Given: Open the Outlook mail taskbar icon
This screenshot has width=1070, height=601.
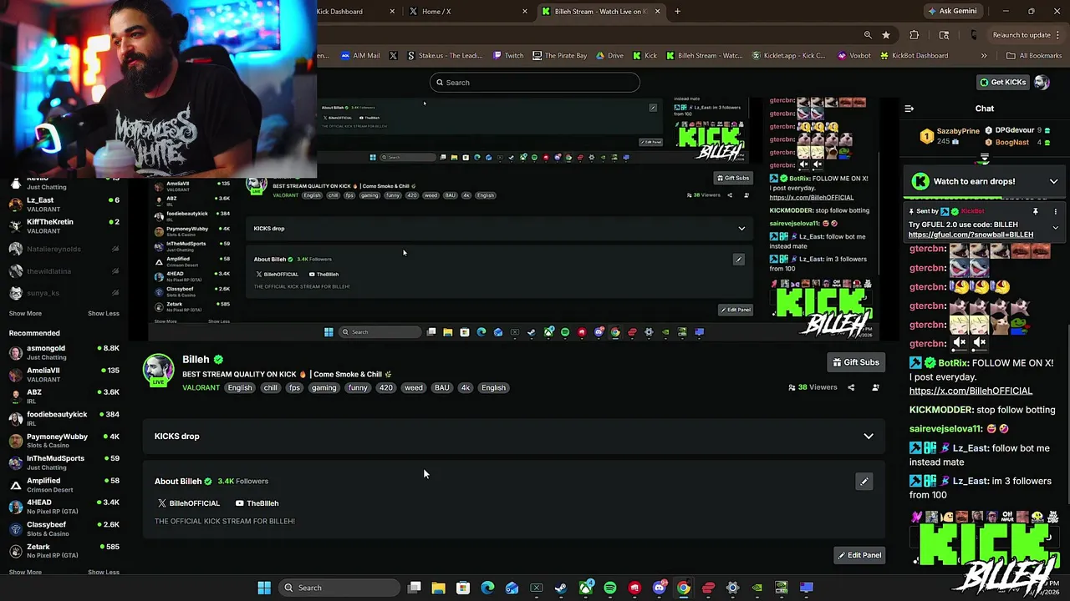Looking at the screenshot, I should (512, 588).
